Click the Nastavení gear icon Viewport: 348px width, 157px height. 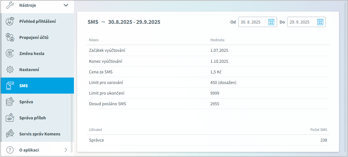point(10,69)
